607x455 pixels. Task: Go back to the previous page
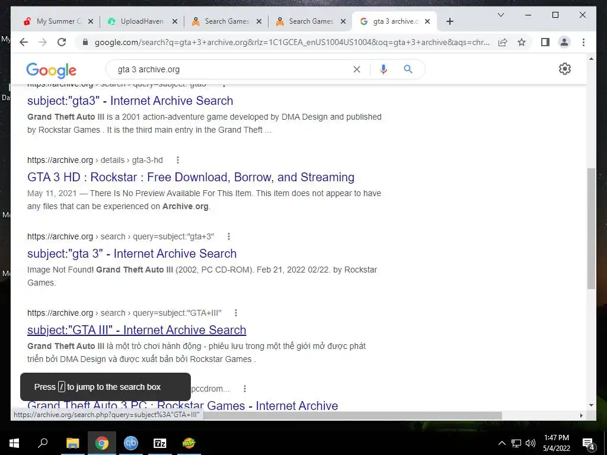[x=24, y=42]
